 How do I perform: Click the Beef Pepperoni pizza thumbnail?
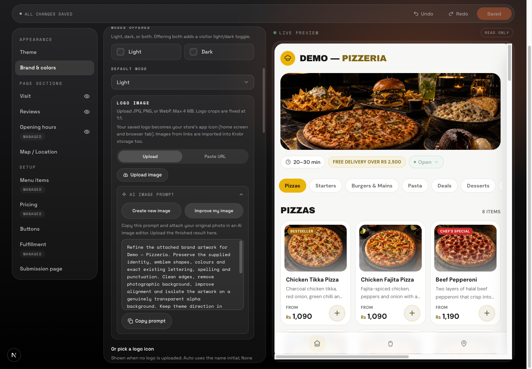coord(465,248)
